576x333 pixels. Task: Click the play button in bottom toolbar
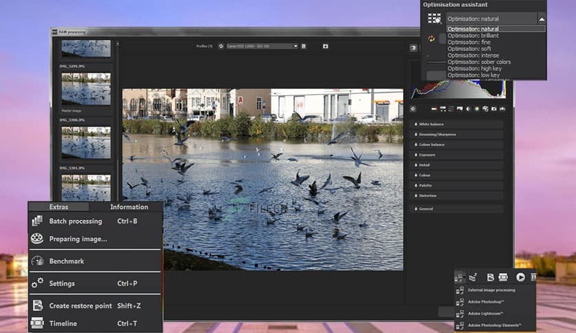[521, 277]
